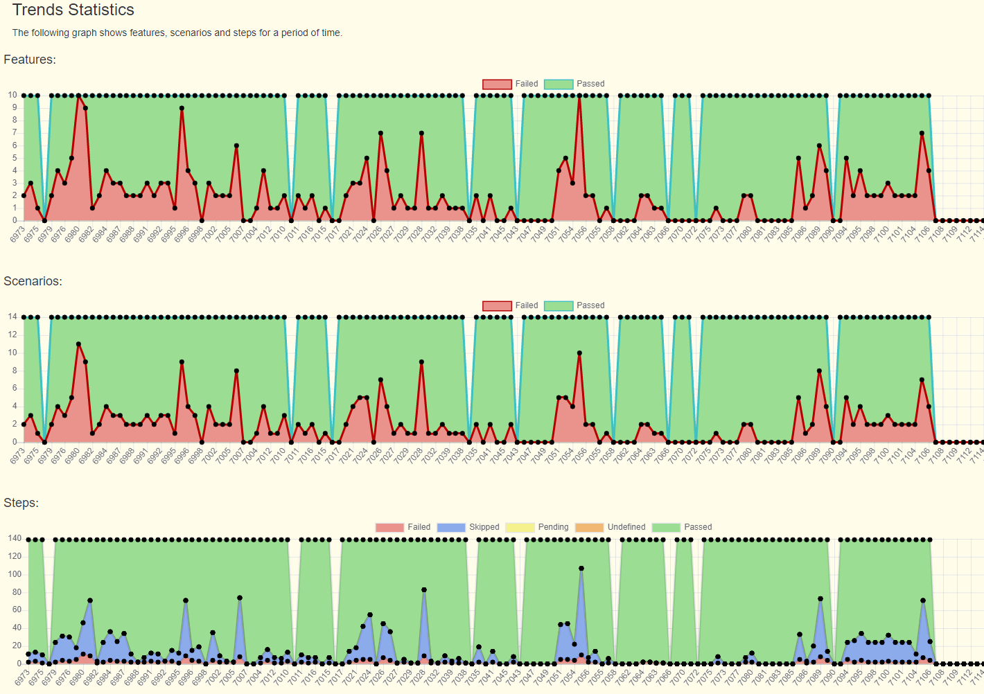Toggle the Passed legend in Features chart
This screenshot has width=984, height=694.
click(x=574, y=84)
